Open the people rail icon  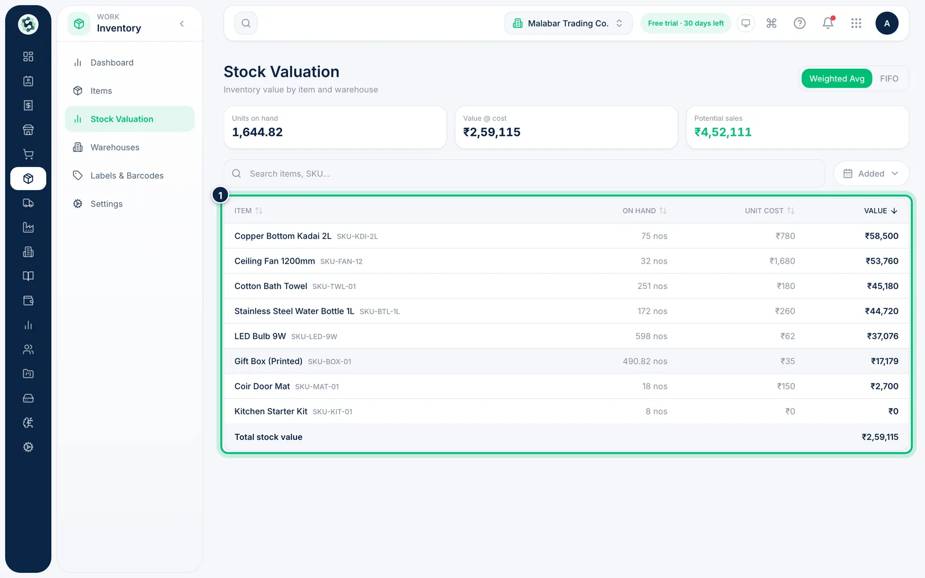[x=28, y=349]
